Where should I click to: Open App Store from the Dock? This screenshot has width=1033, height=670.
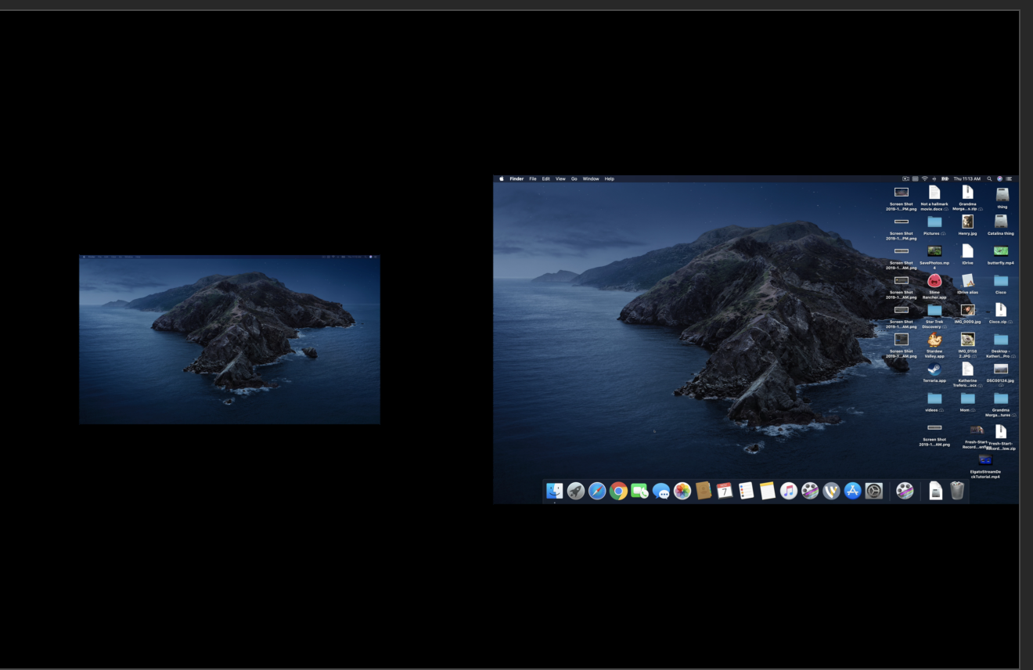point(853,491)
